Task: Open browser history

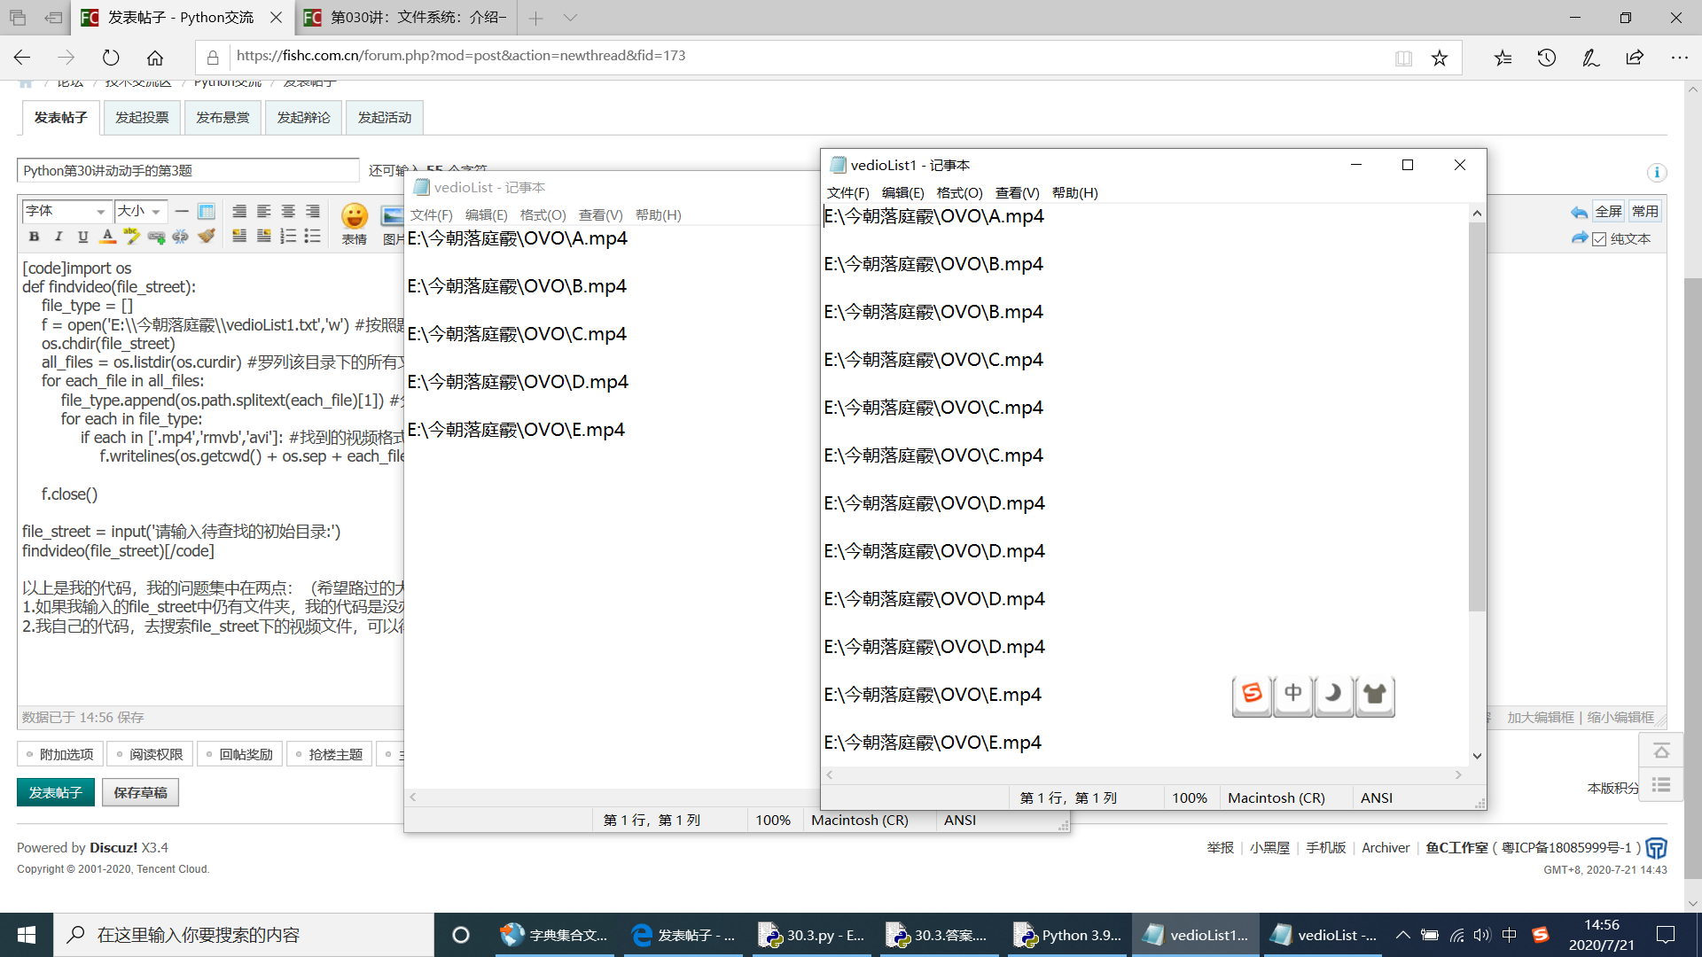Action: click(x=1547, y=58)
